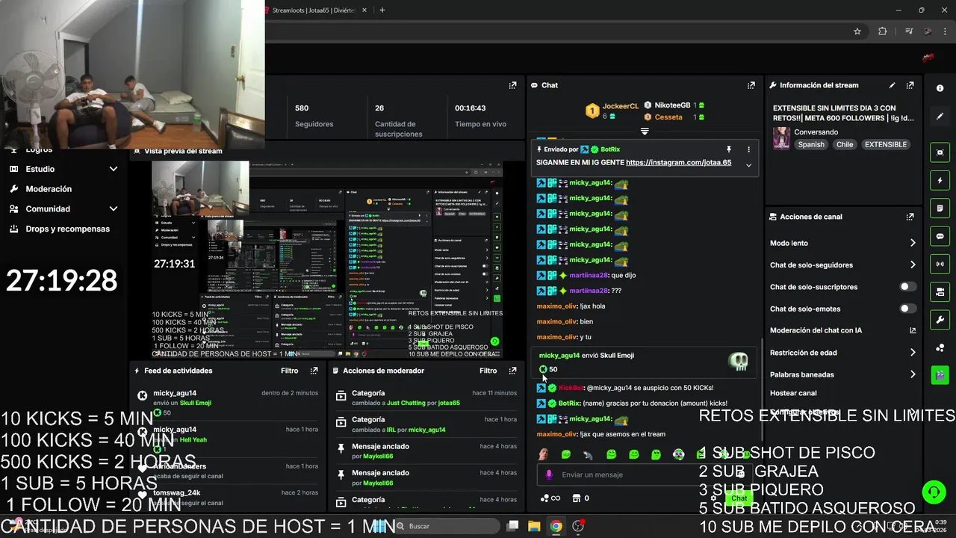Click Filtro in Acciones de moderador
This screenshot has height=538, width=956.
point(488,371)
